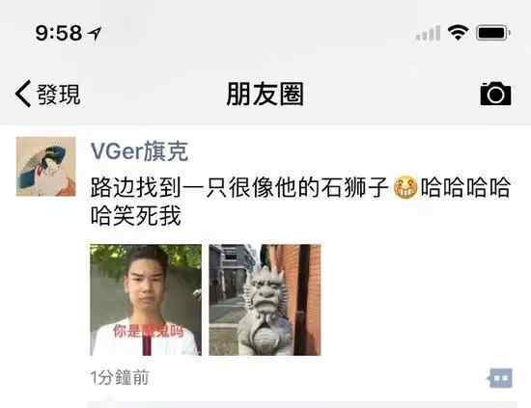Tap the location services arrow icon
The height and width of the screenshot is (408, 531).
click(95, 33)
